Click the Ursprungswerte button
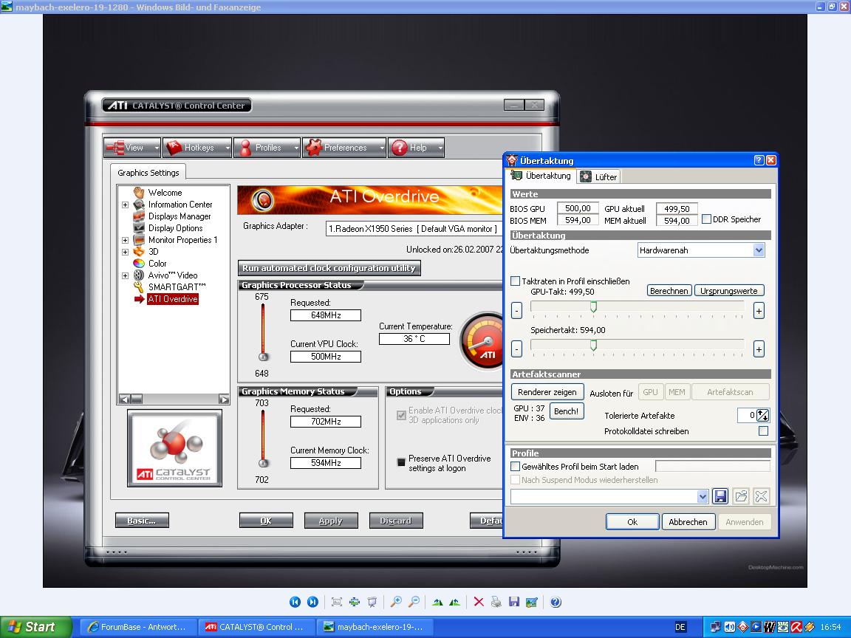This screenshot has width=851, height=638. 729,291
